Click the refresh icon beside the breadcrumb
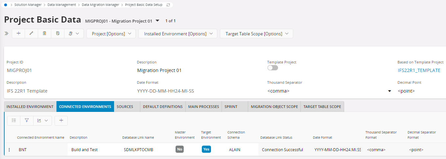This screenshot has height=159, width=446. 169,5
